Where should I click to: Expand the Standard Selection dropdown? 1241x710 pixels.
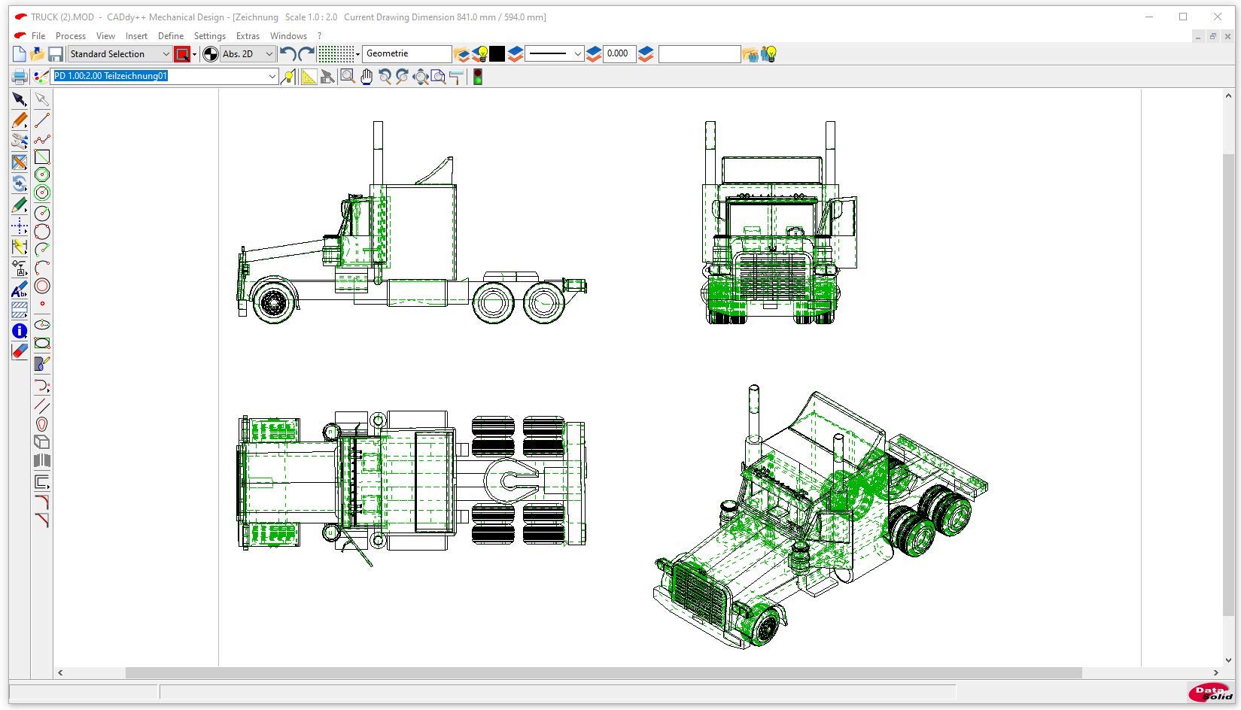coord(166,54)
